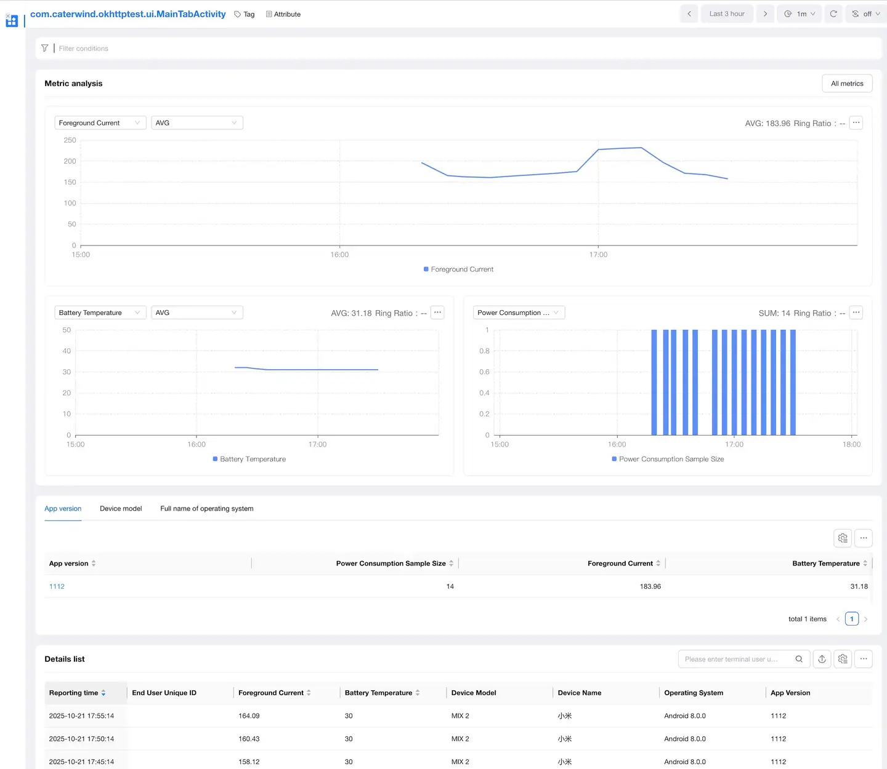Viewport: 887px width, 769px height.
Task: Click the export icon in Details list
Action: tap(822, 659)
